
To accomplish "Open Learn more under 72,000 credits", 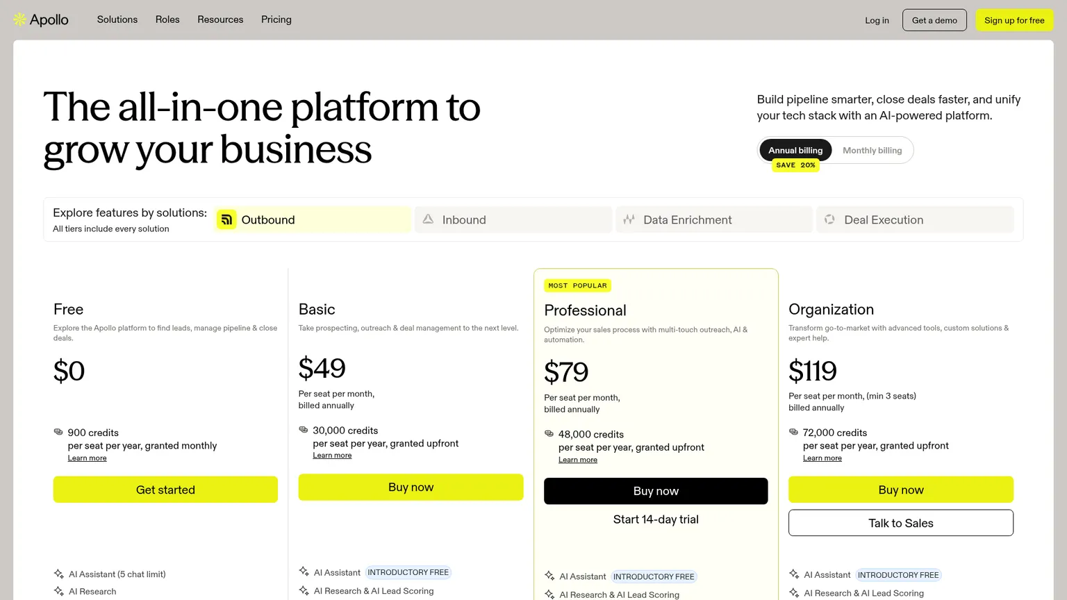I will [822, 458].
